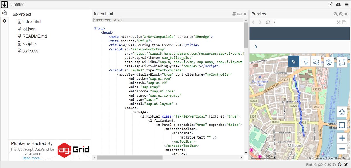The width and height of the screenshot is (351, 168).
Task: Click the 'Plunker is Backed By:' heading
Action: pyautogui.click(x=32, y=143)
